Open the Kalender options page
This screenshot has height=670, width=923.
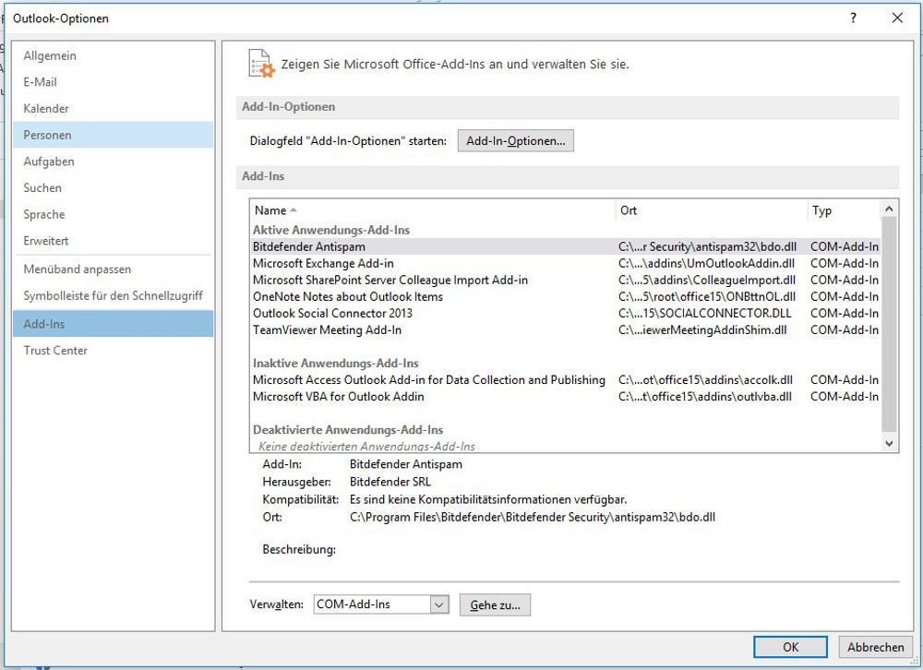coord(47,108)
